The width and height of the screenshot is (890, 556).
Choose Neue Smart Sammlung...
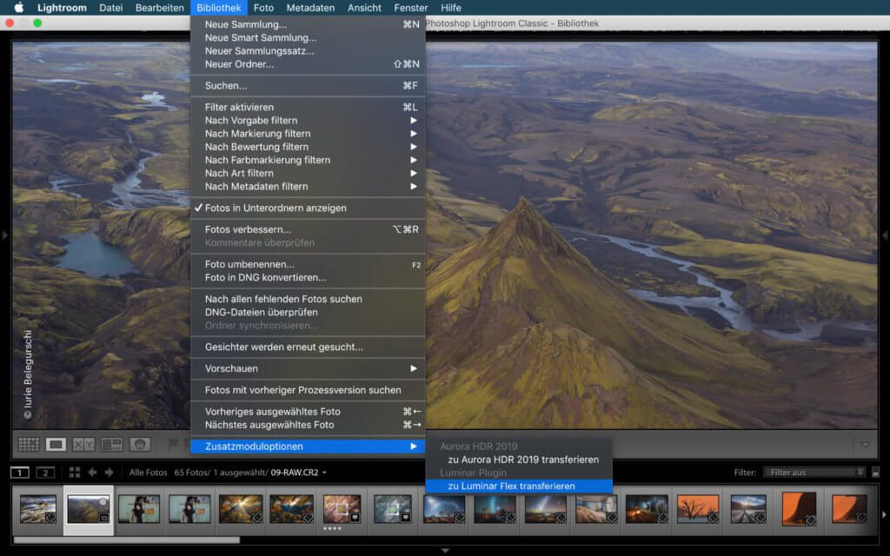309,37
